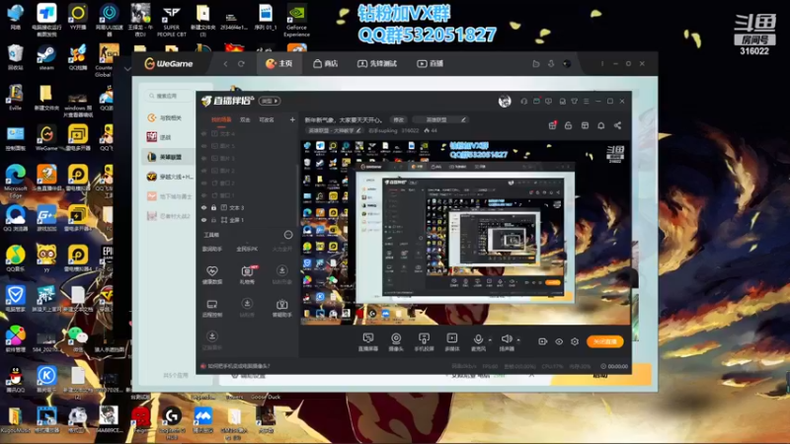The image size is (790, 444).
Task: Open the Steam desktop shortcut
Action: 46,57
